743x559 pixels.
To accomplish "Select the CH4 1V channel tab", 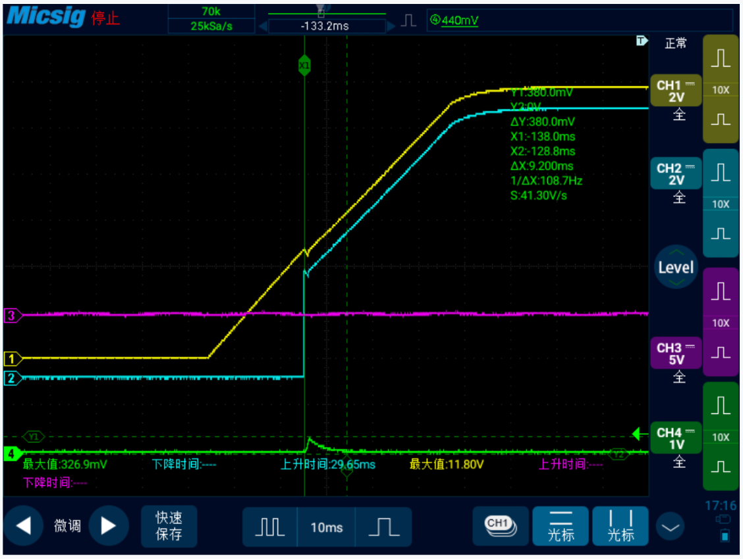I will click(x=676, y=438).
